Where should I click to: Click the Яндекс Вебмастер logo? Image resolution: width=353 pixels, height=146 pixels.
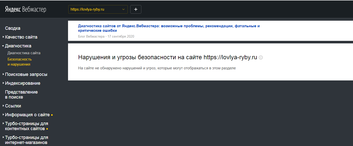26,10
